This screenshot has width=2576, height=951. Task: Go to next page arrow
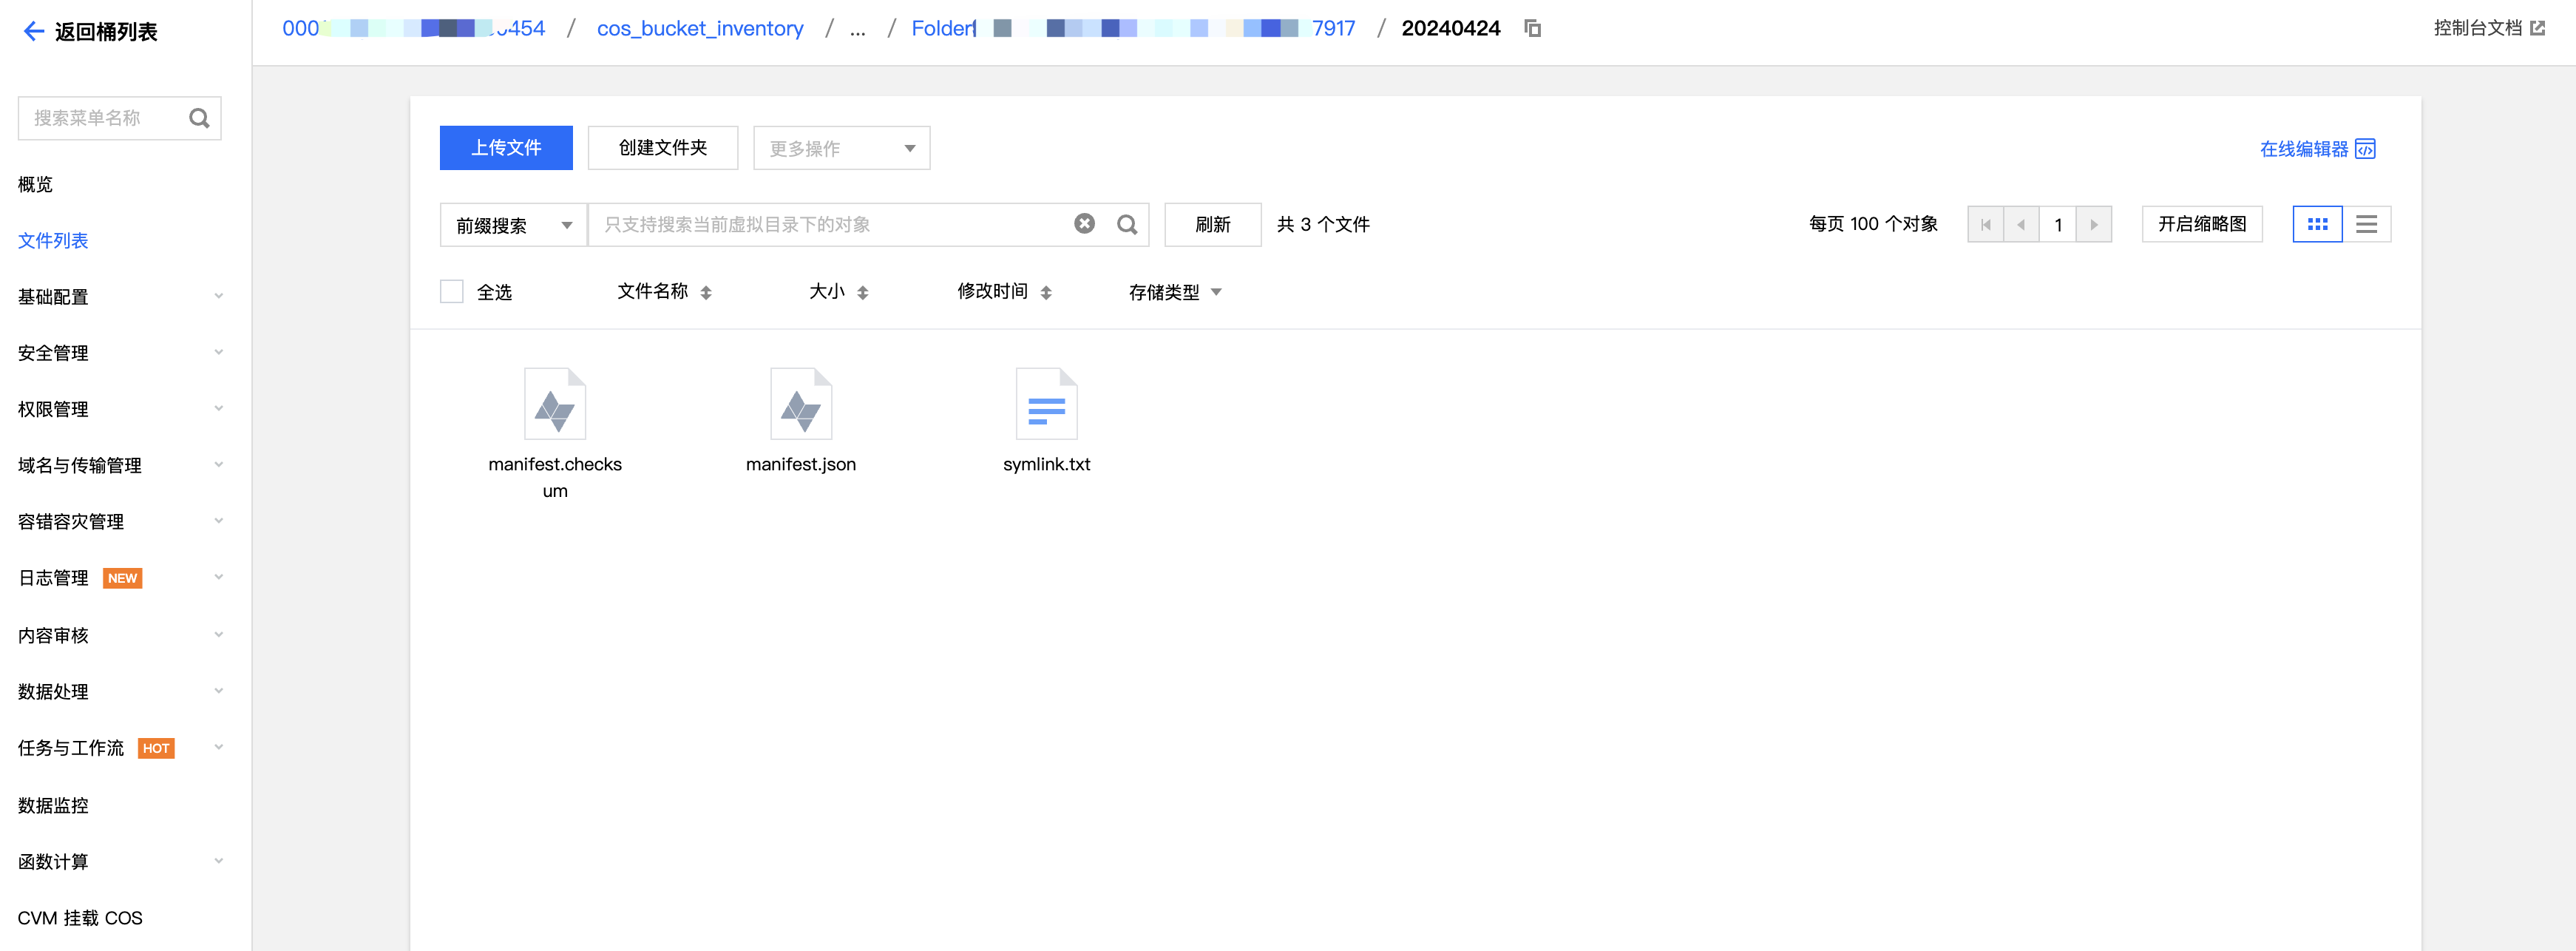pyautogui.click(x=2093, y=225)
